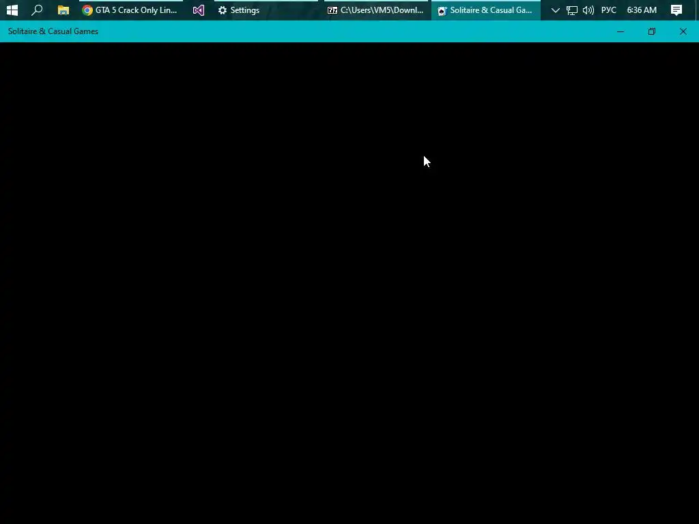Switch to the 7-Zip C:\Users\VM5 window
Screen dimensions: 699x524
click(376, 10)
